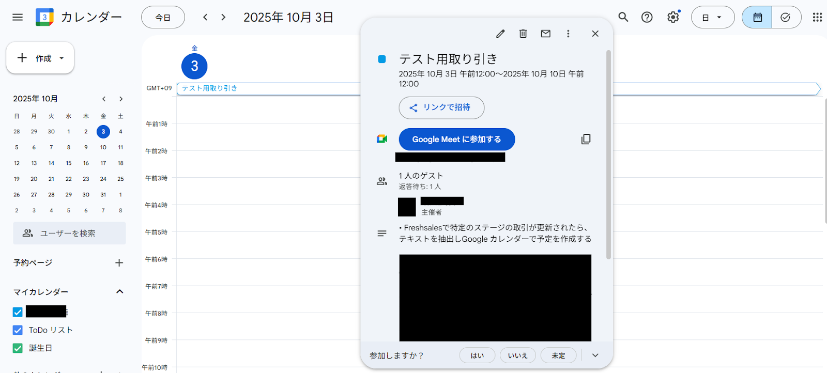Go to the previous day arrow in header
The width and height of the screenshot is (827, 373).
coord(205,17)
